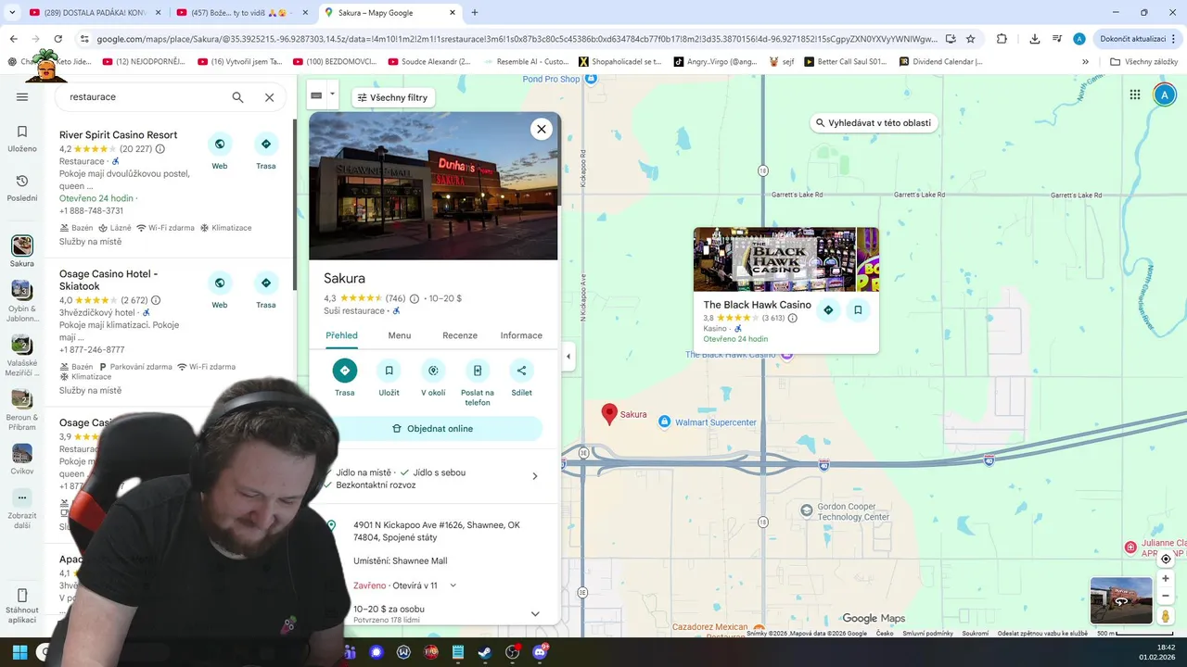Open Windows Start menu
This screenshot has height=667, width=1187.
click(x=19, y=652)
